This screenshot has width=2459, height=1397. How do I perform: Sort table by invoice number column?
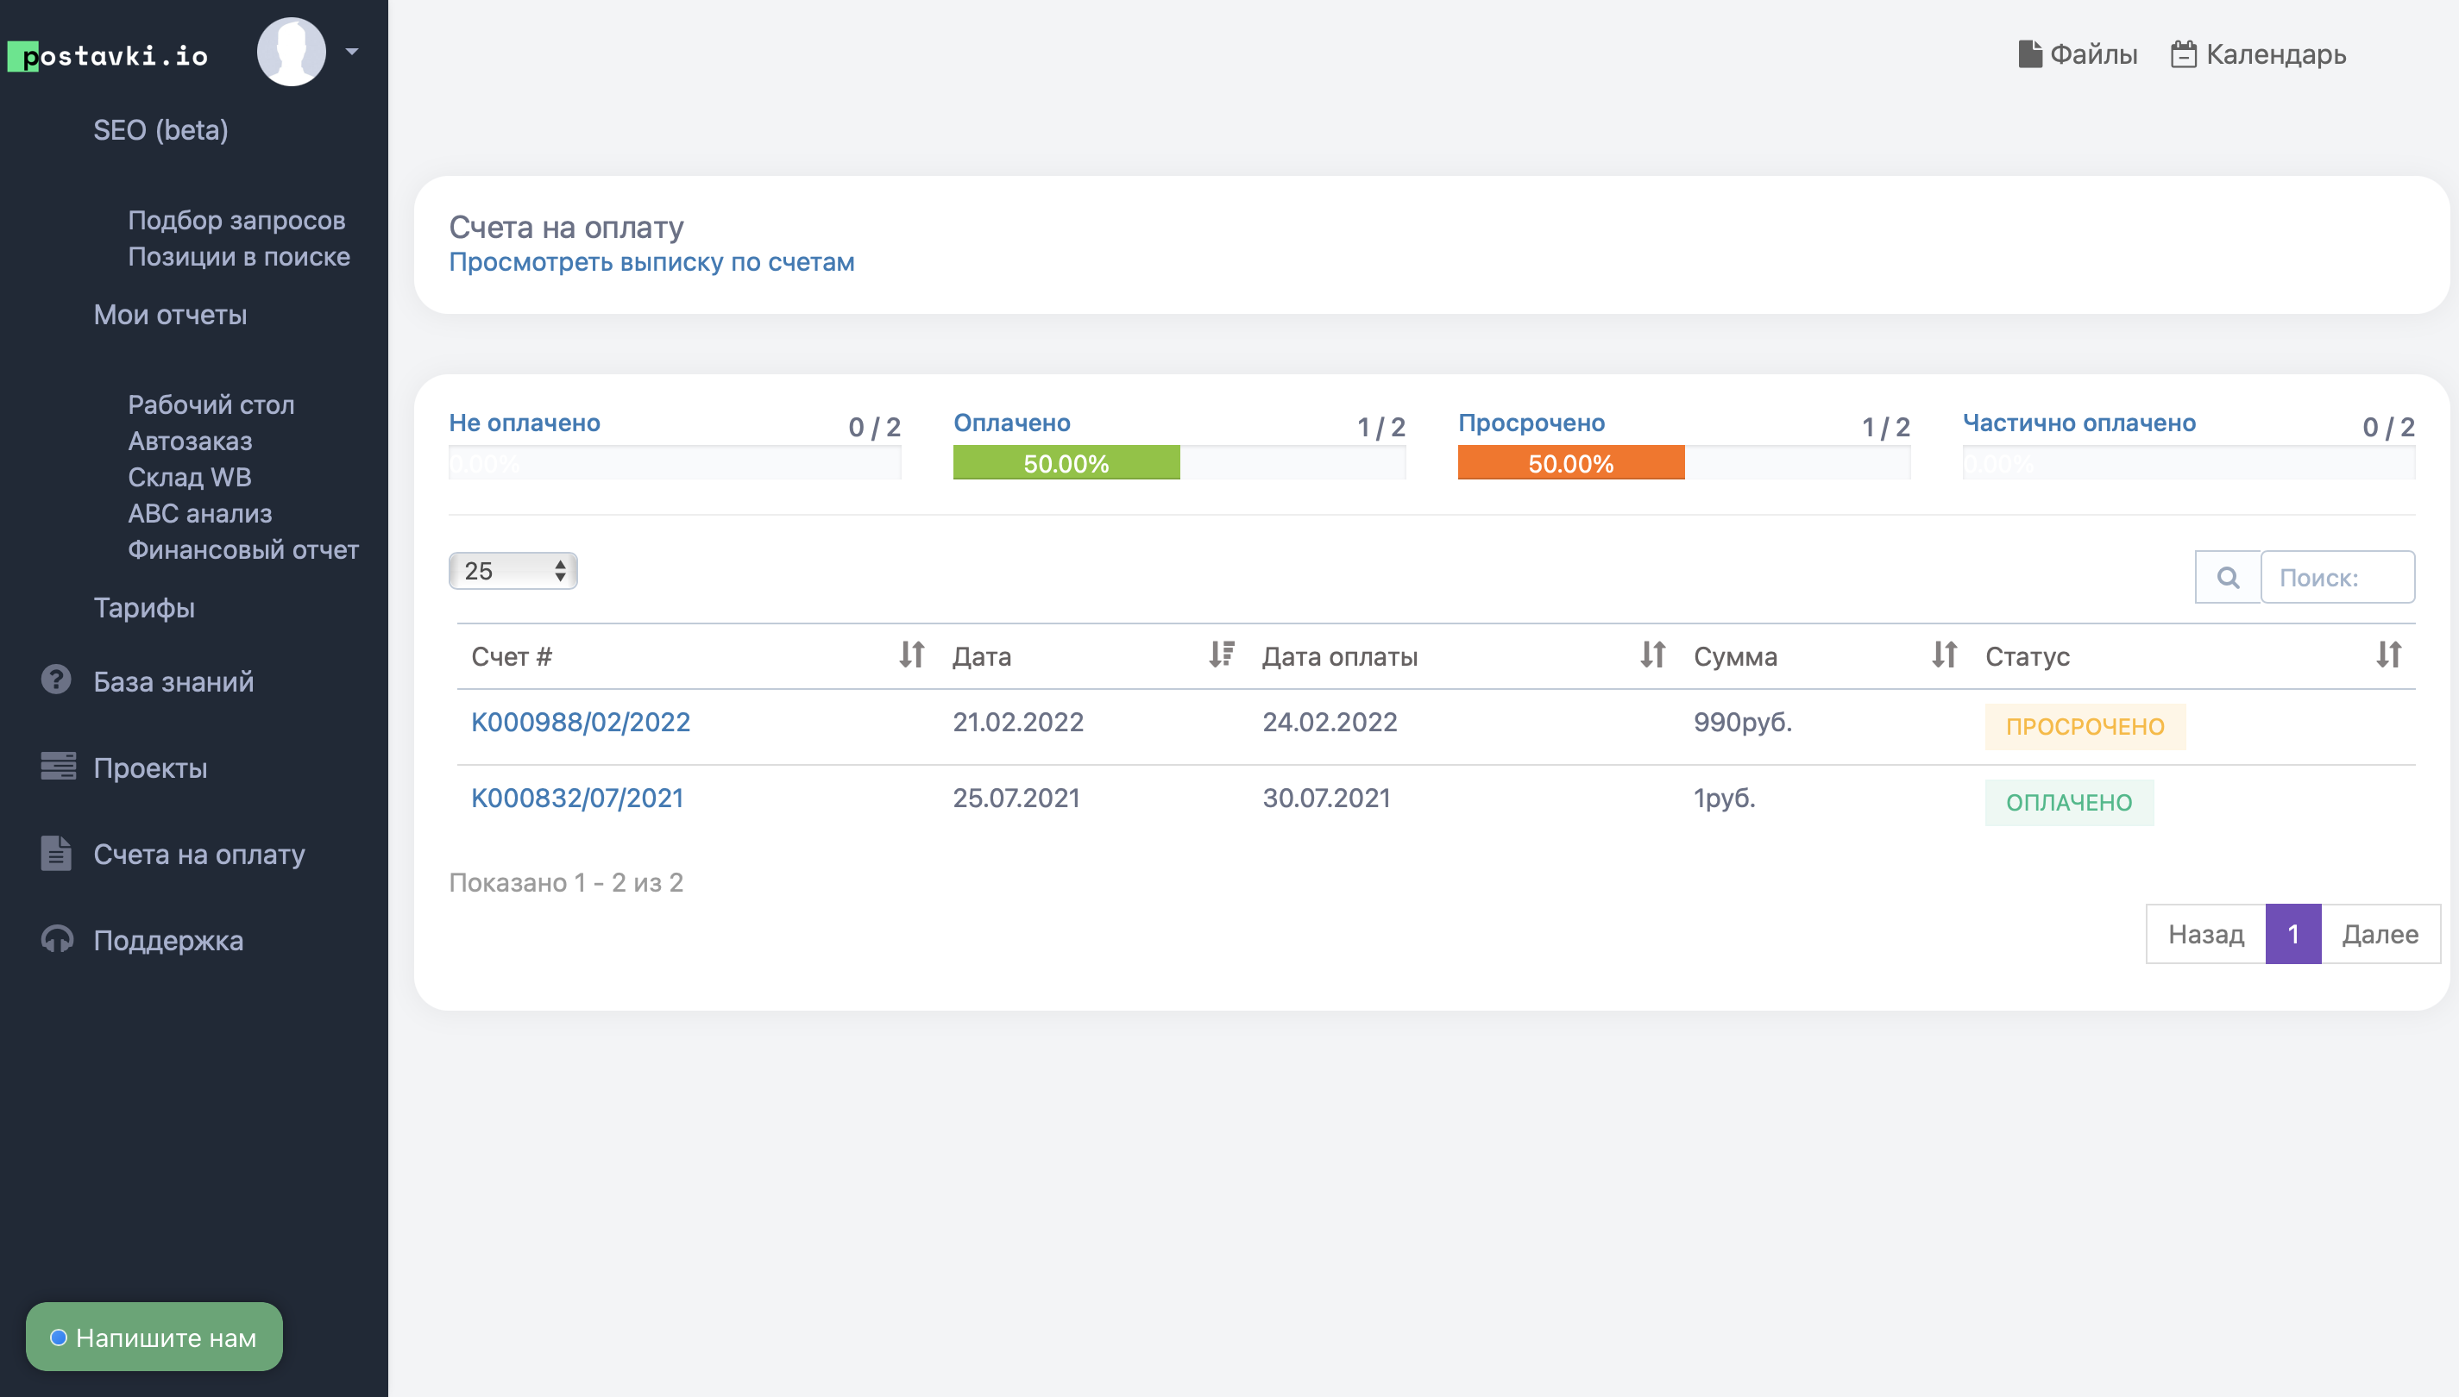[911, 655]
